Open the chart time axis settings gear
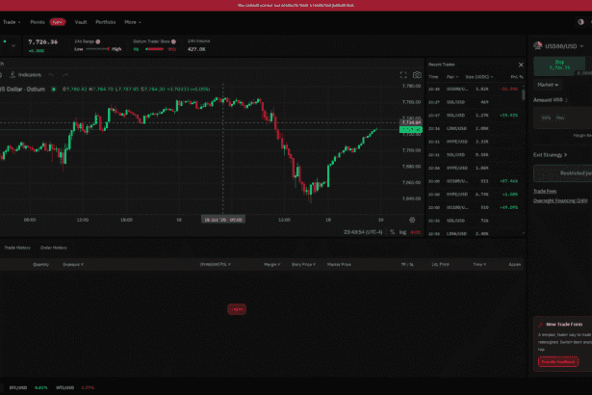Screen dimensions: 592x395 pos(412,220)
